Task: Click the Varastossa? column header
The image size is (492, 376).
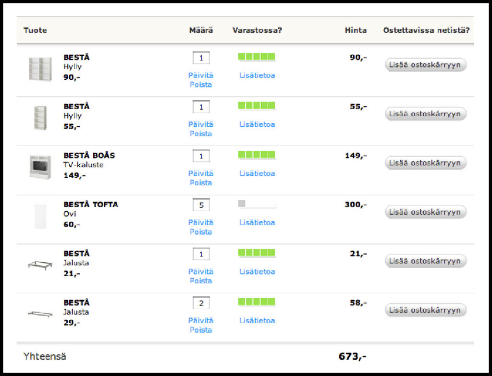Action: point(258,30)
